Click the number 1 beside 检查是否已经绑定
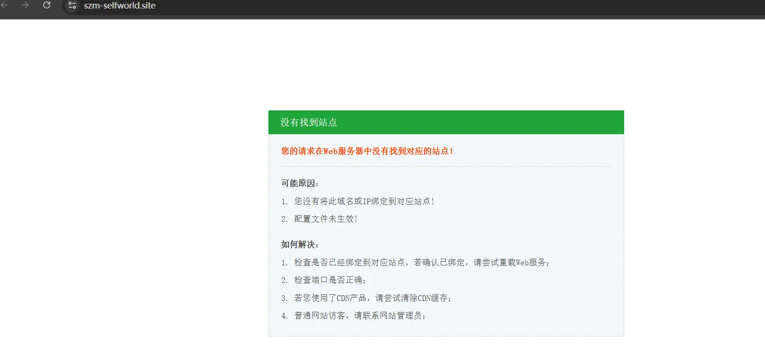The height and width of the screenshot is (363, 765). (284, 263)
